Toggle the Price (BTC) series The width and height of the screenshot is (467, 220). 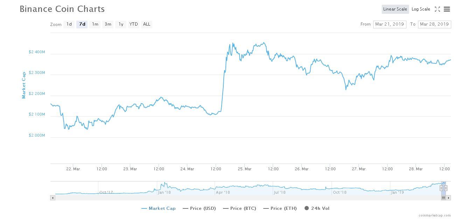[239, 208]
